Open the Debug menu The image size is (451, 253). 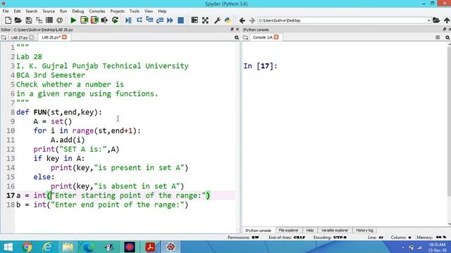(78, 11)
